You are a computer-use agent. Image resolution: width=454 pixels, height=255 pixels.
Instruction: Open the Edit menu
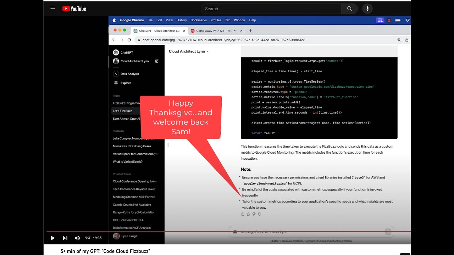[x=159, y=20]
